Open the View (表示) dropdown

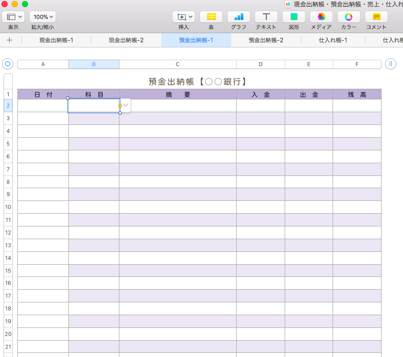[13, 17]
